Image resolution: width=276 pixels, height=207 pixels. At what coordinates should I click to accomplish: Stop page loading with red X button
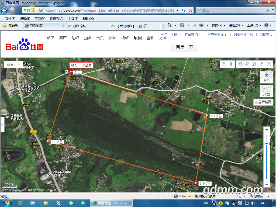[190, 11]
